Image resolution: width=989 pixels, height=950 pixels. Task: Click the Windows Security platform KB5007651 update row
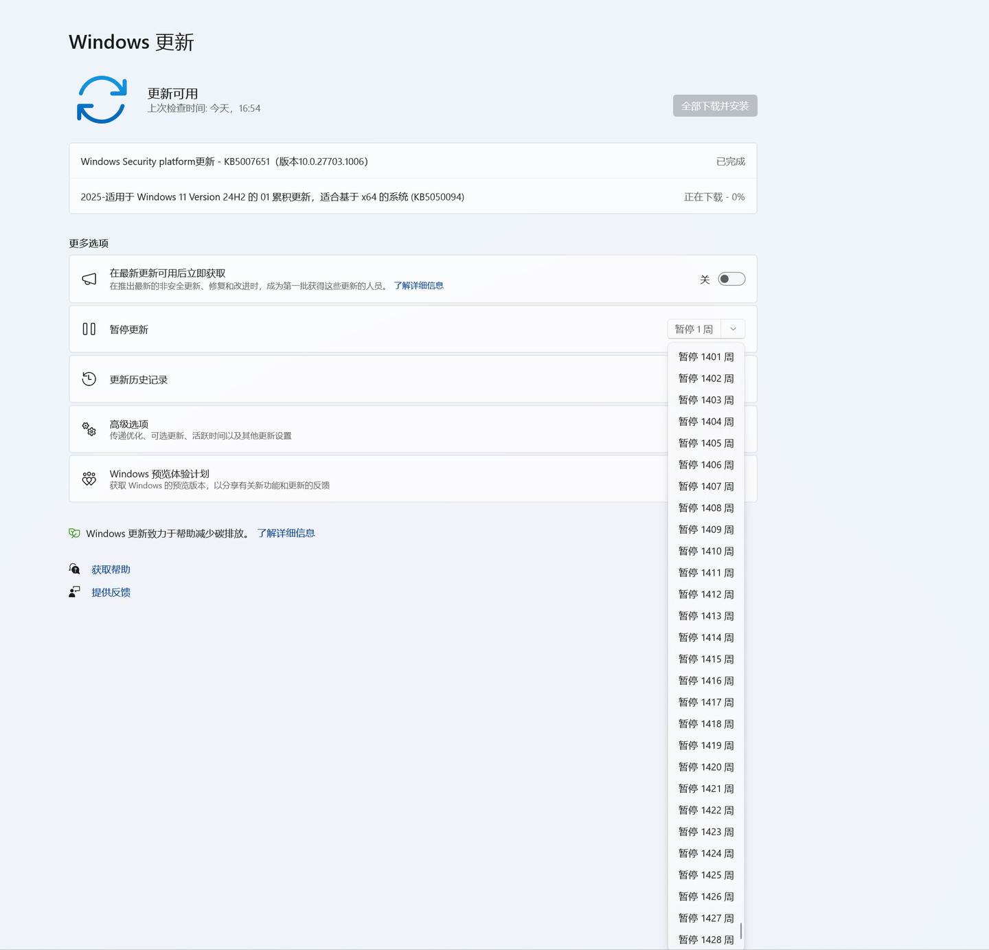click(x=413, y=161)
